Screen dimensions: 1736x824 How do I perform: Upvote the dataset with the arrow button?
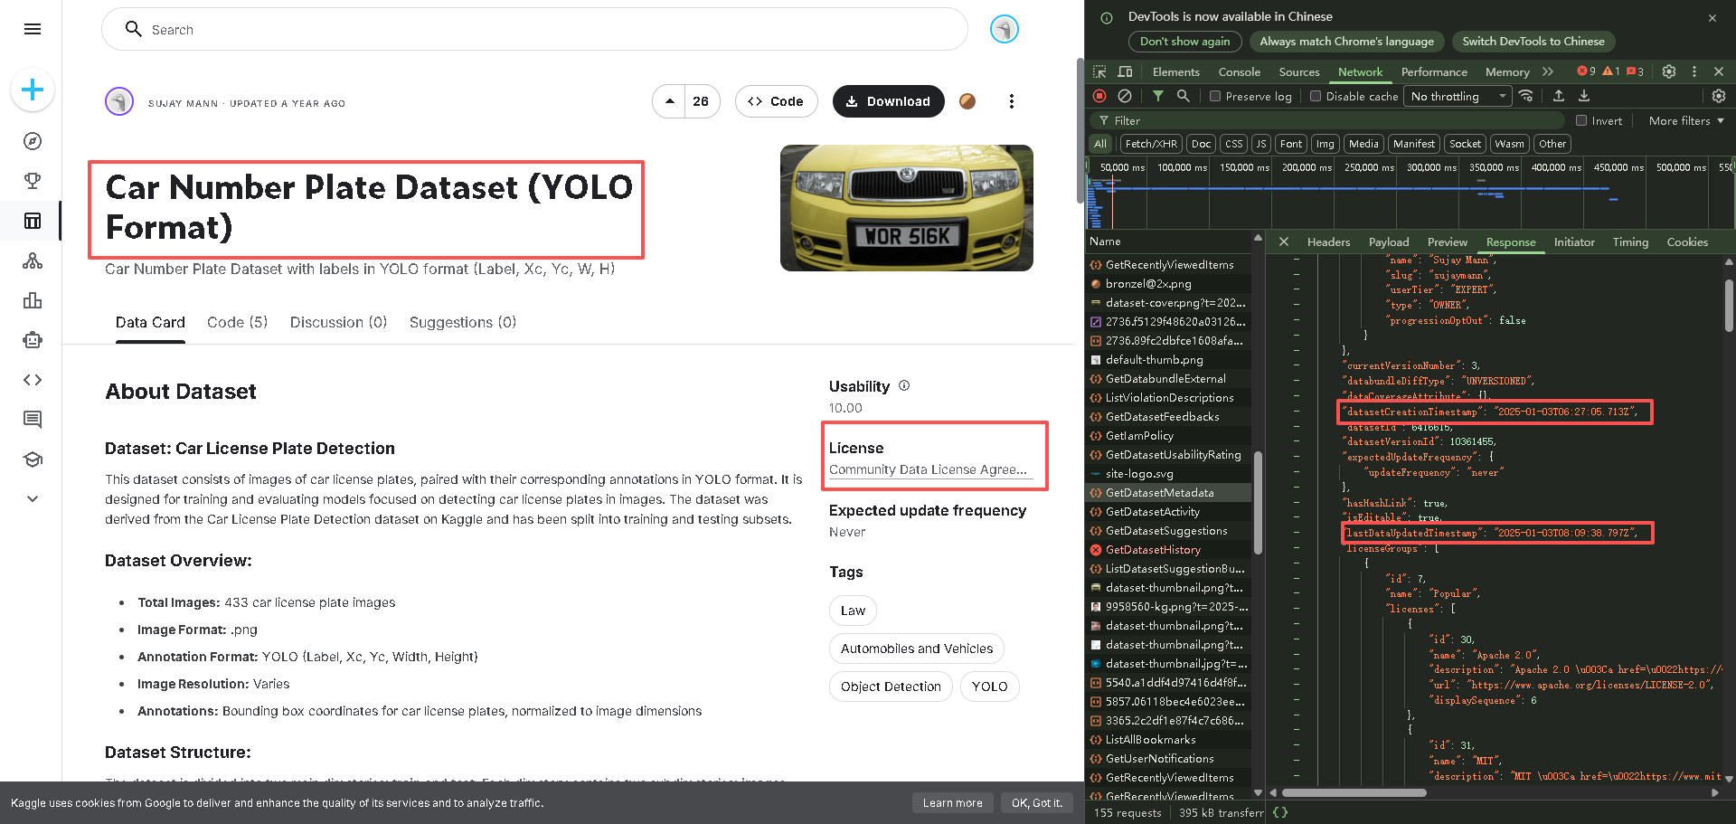pyautogui.click(x=669, y=101)
